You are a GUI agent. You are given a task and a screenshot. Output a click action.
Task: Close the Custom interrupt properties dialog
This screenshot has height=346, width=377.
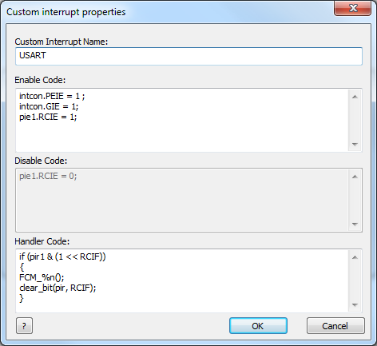coord(353,8)
